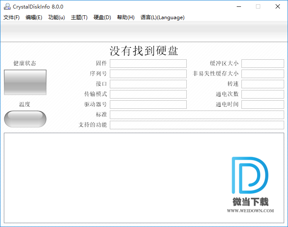
Task: Click the 转速 rotation rate field
Action: (x=263, y=84)
